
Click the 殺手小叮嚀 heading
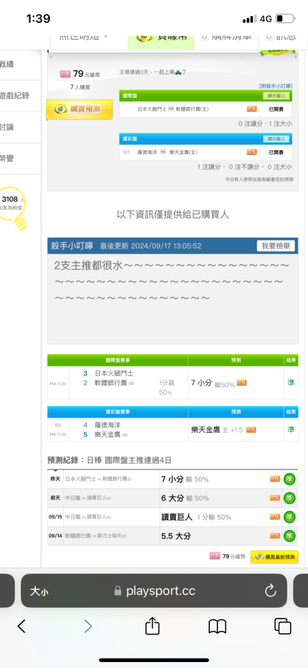(x=72, y=246)
